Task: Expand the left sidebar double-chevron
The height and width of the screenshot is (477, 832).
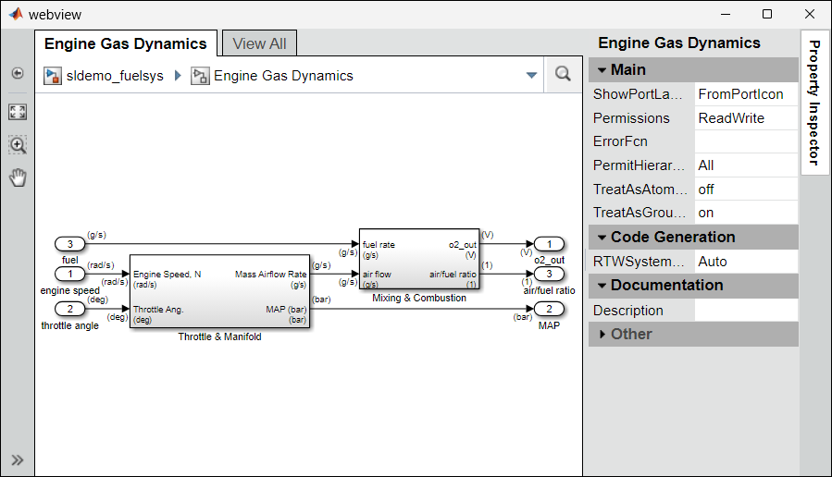Action: click(17, 459)
